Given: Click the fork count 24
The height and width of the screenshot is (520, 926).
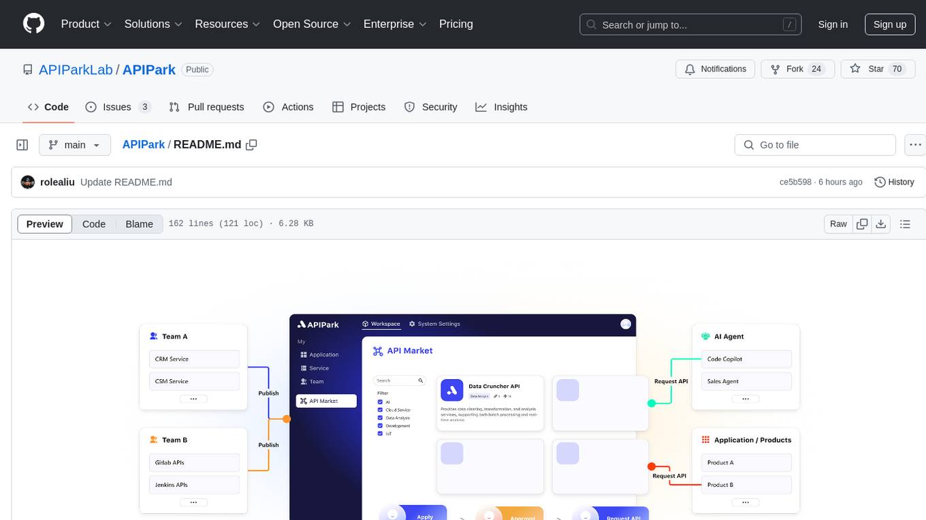Looking at the screenshot, I should (817, 69).
